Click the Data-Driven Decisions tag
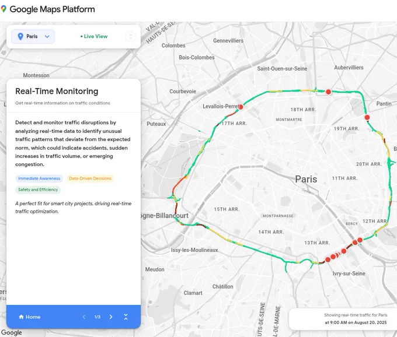 [90, 178]
